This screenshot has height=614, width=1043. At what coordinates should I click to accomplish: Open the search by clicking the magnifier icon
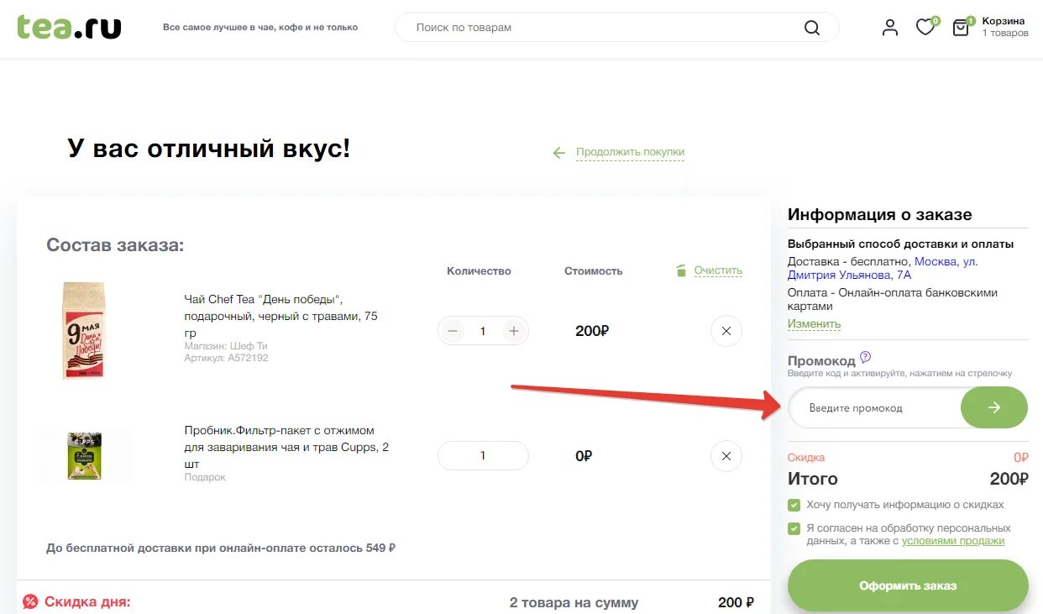[x=811, y=27]
